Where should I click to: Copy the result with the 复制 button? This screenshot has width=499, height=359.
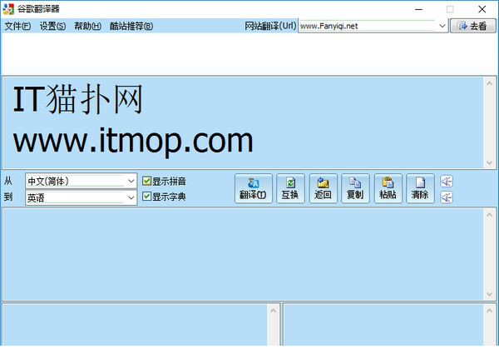(355, 188)
